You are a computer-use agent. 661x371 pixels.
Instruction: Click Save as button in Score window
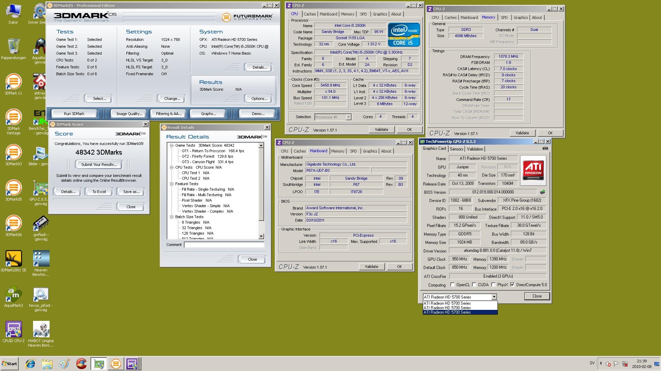click(131, 192)
